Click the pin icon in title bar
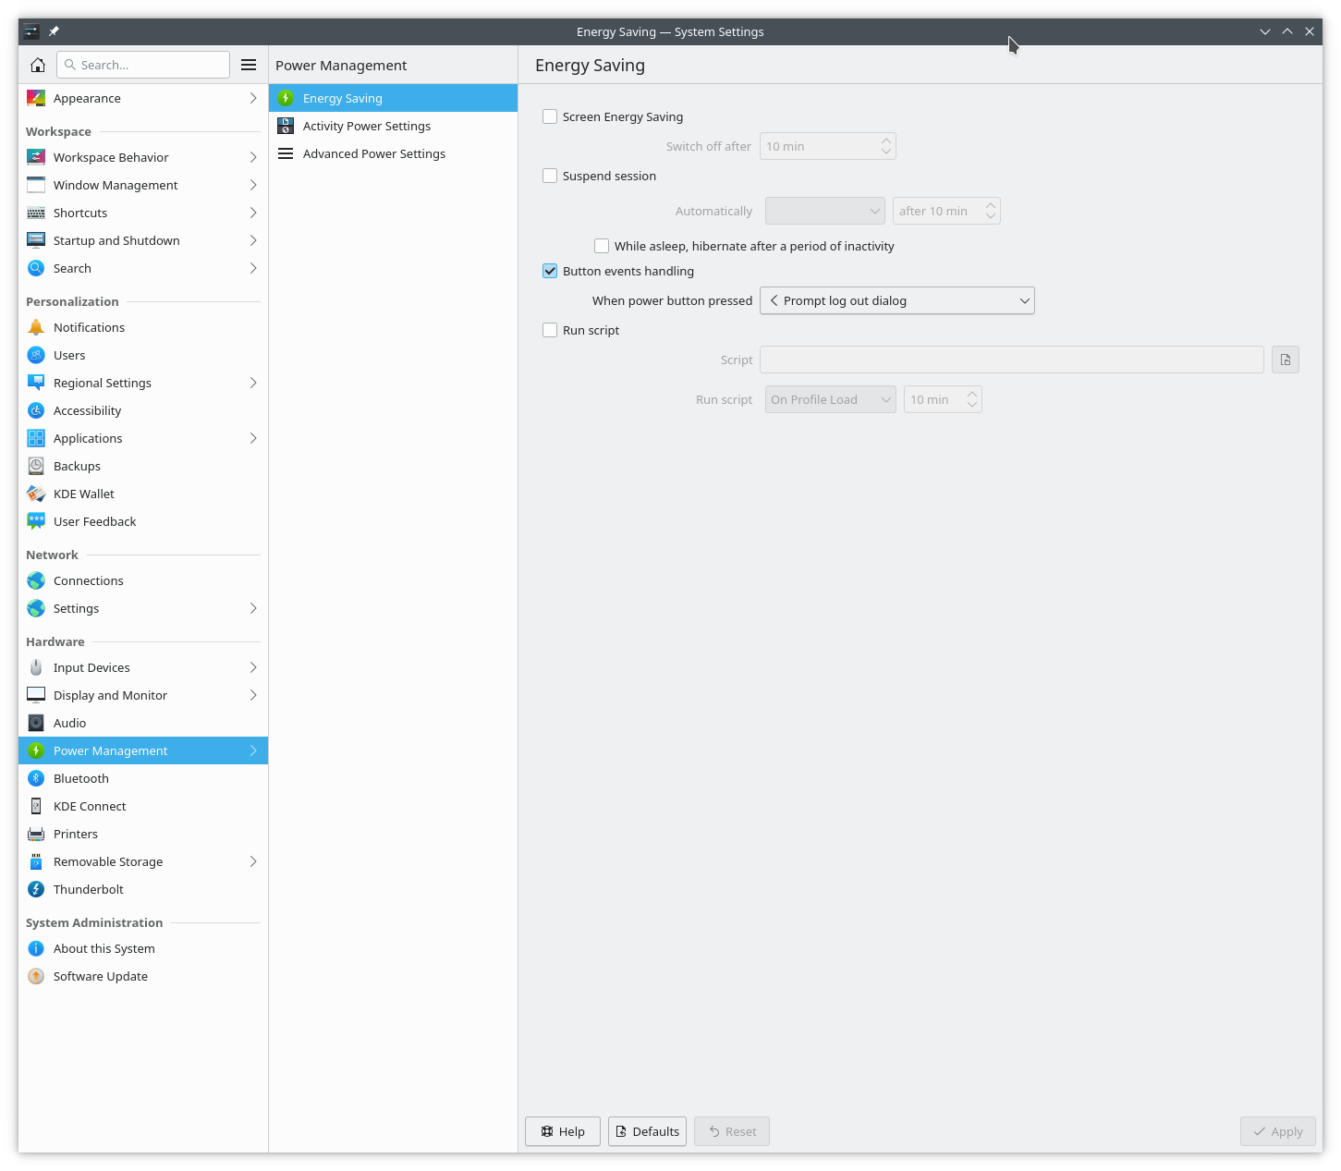Viewport: 1341px width, 1171px height. coord(54,31)
